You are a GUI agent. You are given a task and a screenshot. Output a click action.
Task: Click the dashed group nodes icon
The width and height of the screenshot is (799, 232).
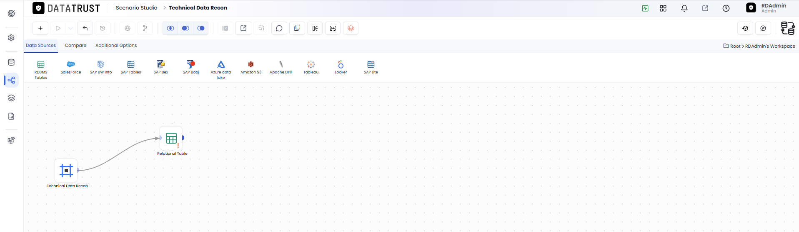click(x=261, y=28)
